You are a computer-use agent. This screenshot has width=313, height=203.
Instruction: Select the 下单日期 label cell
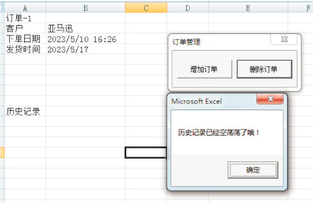pyautogui.click(x=25, y=39)
